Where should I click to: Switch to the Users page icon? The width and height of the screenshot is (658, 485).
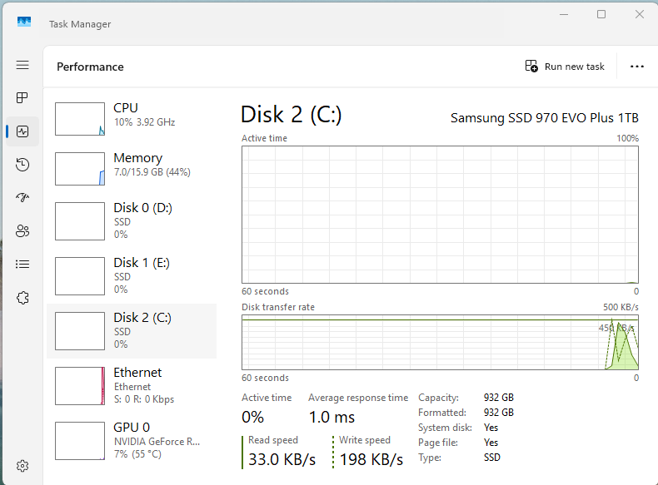coord(22,231)
